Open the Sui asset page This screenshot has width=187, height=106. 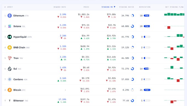[x=15, y=69]
